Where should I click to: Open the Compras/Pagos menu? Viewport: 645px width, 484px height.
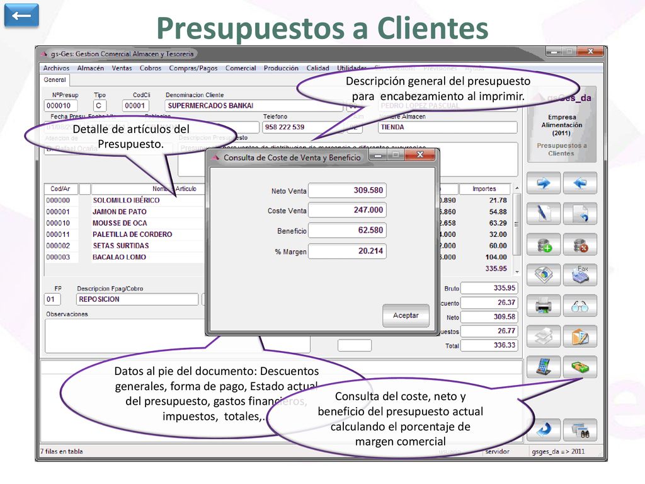pos(193,68)
